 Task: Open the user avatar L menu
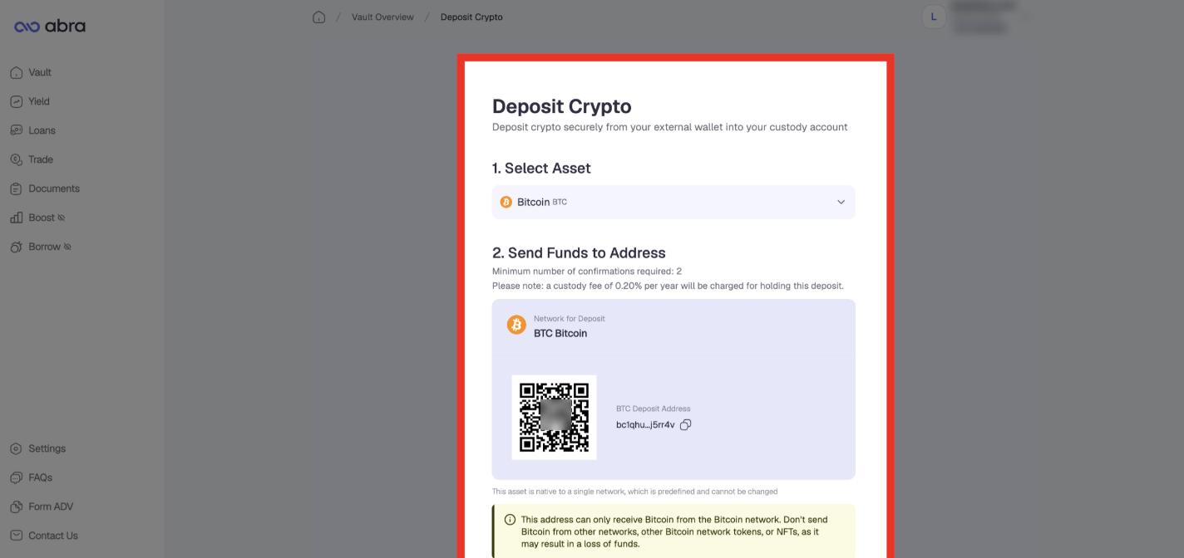[934, 17]
